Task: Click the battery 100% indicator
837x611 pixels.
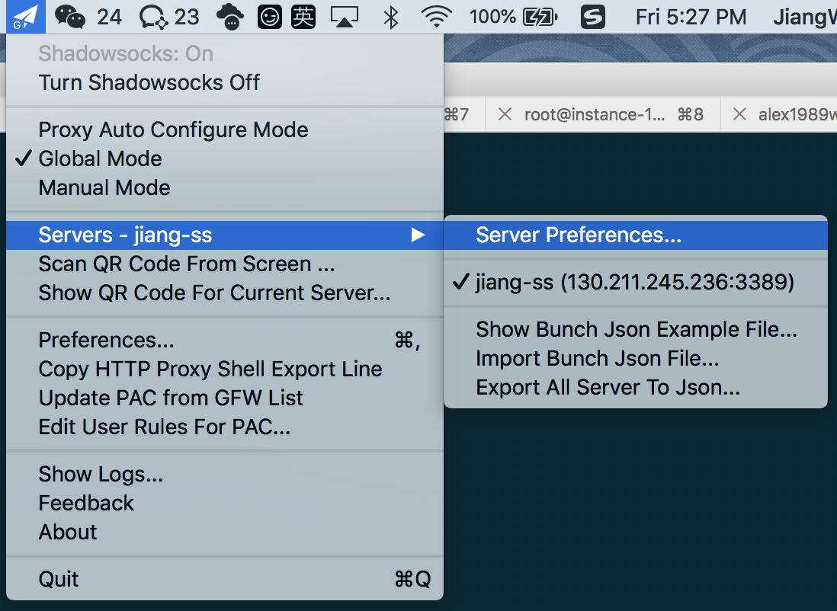Action: click(514, 17)
